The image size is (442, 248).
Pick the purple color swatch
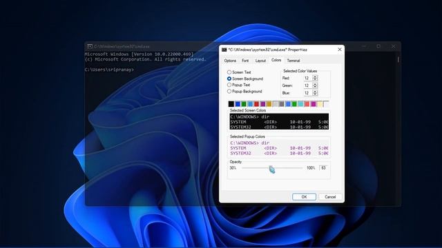pos(262,104)
